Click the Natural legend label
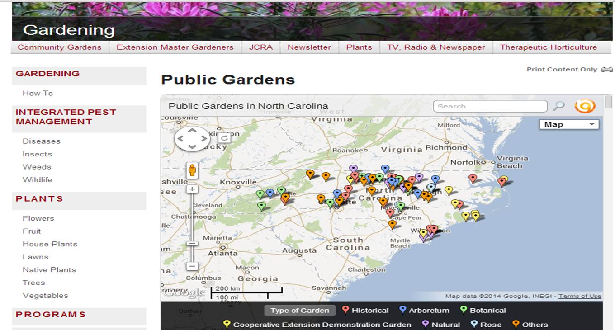 [x=446, y=325]
